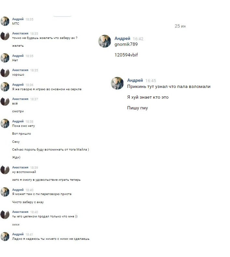Open Анастасия's avatar at the 18:35 желеть message
Screen dimensions: 230x257
point(5,36)
